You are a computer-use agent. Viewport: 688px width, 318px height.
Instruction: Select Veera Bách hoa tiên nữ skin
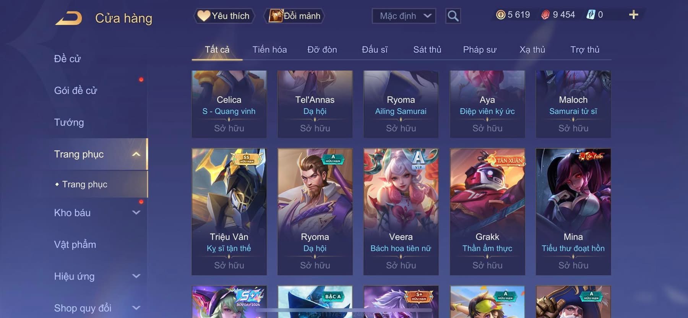[401, 212]
